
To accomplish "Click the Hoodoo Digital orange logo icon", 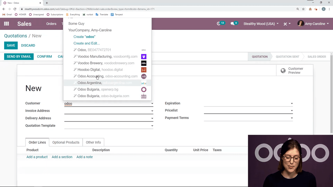I will tap(144, 70).
